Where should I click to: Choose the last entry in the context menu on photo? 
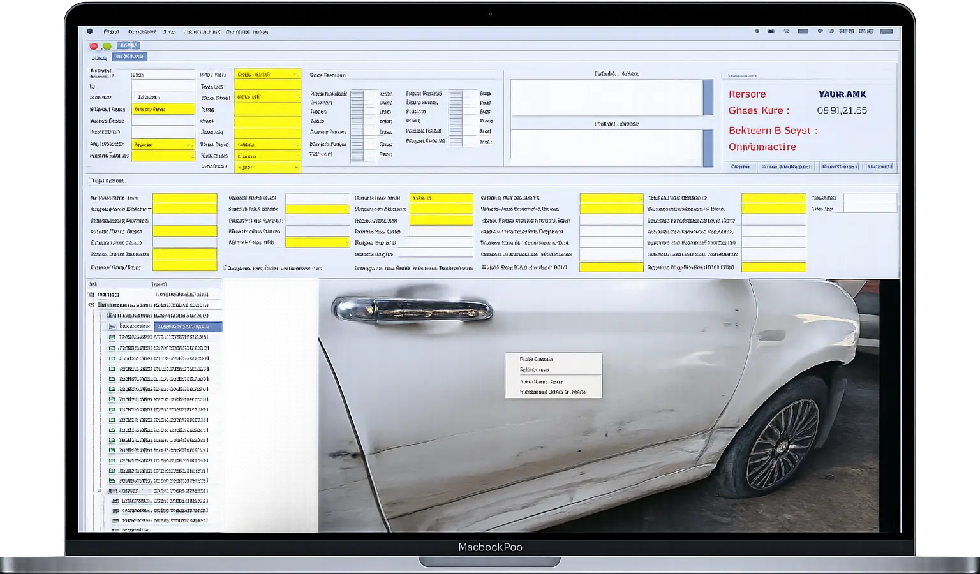tap(553, 392)
